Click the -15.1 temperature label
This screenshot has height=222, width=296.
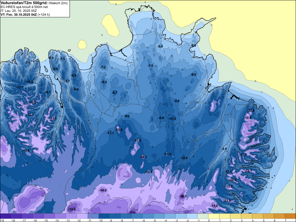(143, 157)
